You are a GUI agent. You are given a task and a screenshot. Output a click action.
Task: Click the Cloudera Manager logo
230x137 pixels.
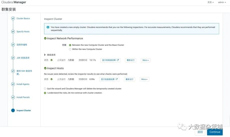point(14,2)
